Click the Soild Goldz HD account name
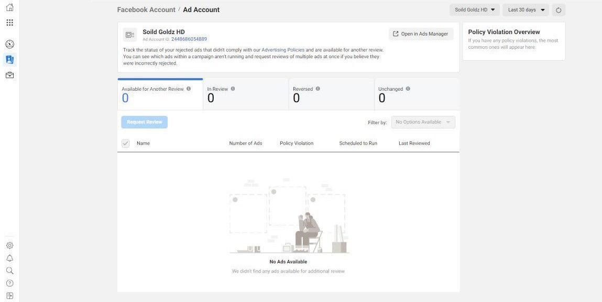Image resolution: width=602 pixels, height=302 pixels. click(x=163, y=32)
